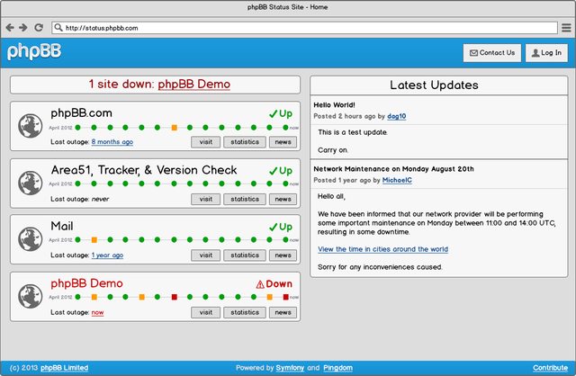Open the browser hamburger menu

coord(566,28)
